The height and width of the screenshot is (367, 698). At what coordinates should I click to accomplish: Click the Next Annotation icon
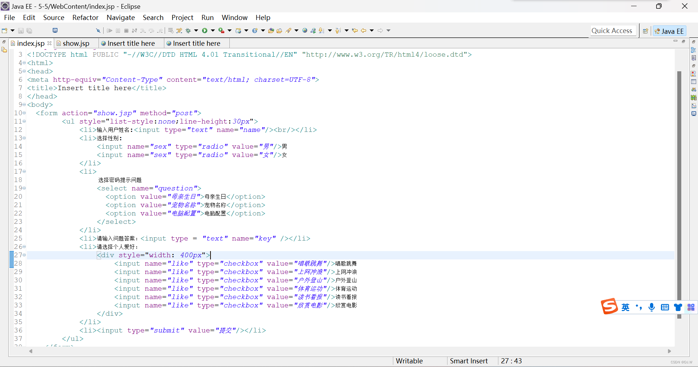click(x=321, y=31)
